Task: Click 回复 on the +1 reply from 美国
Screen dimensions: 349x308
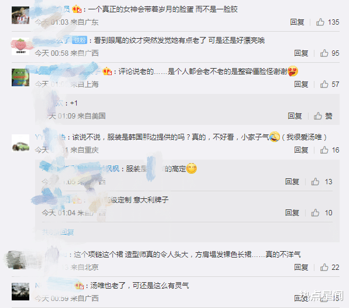Action: [x=295, y=116]
